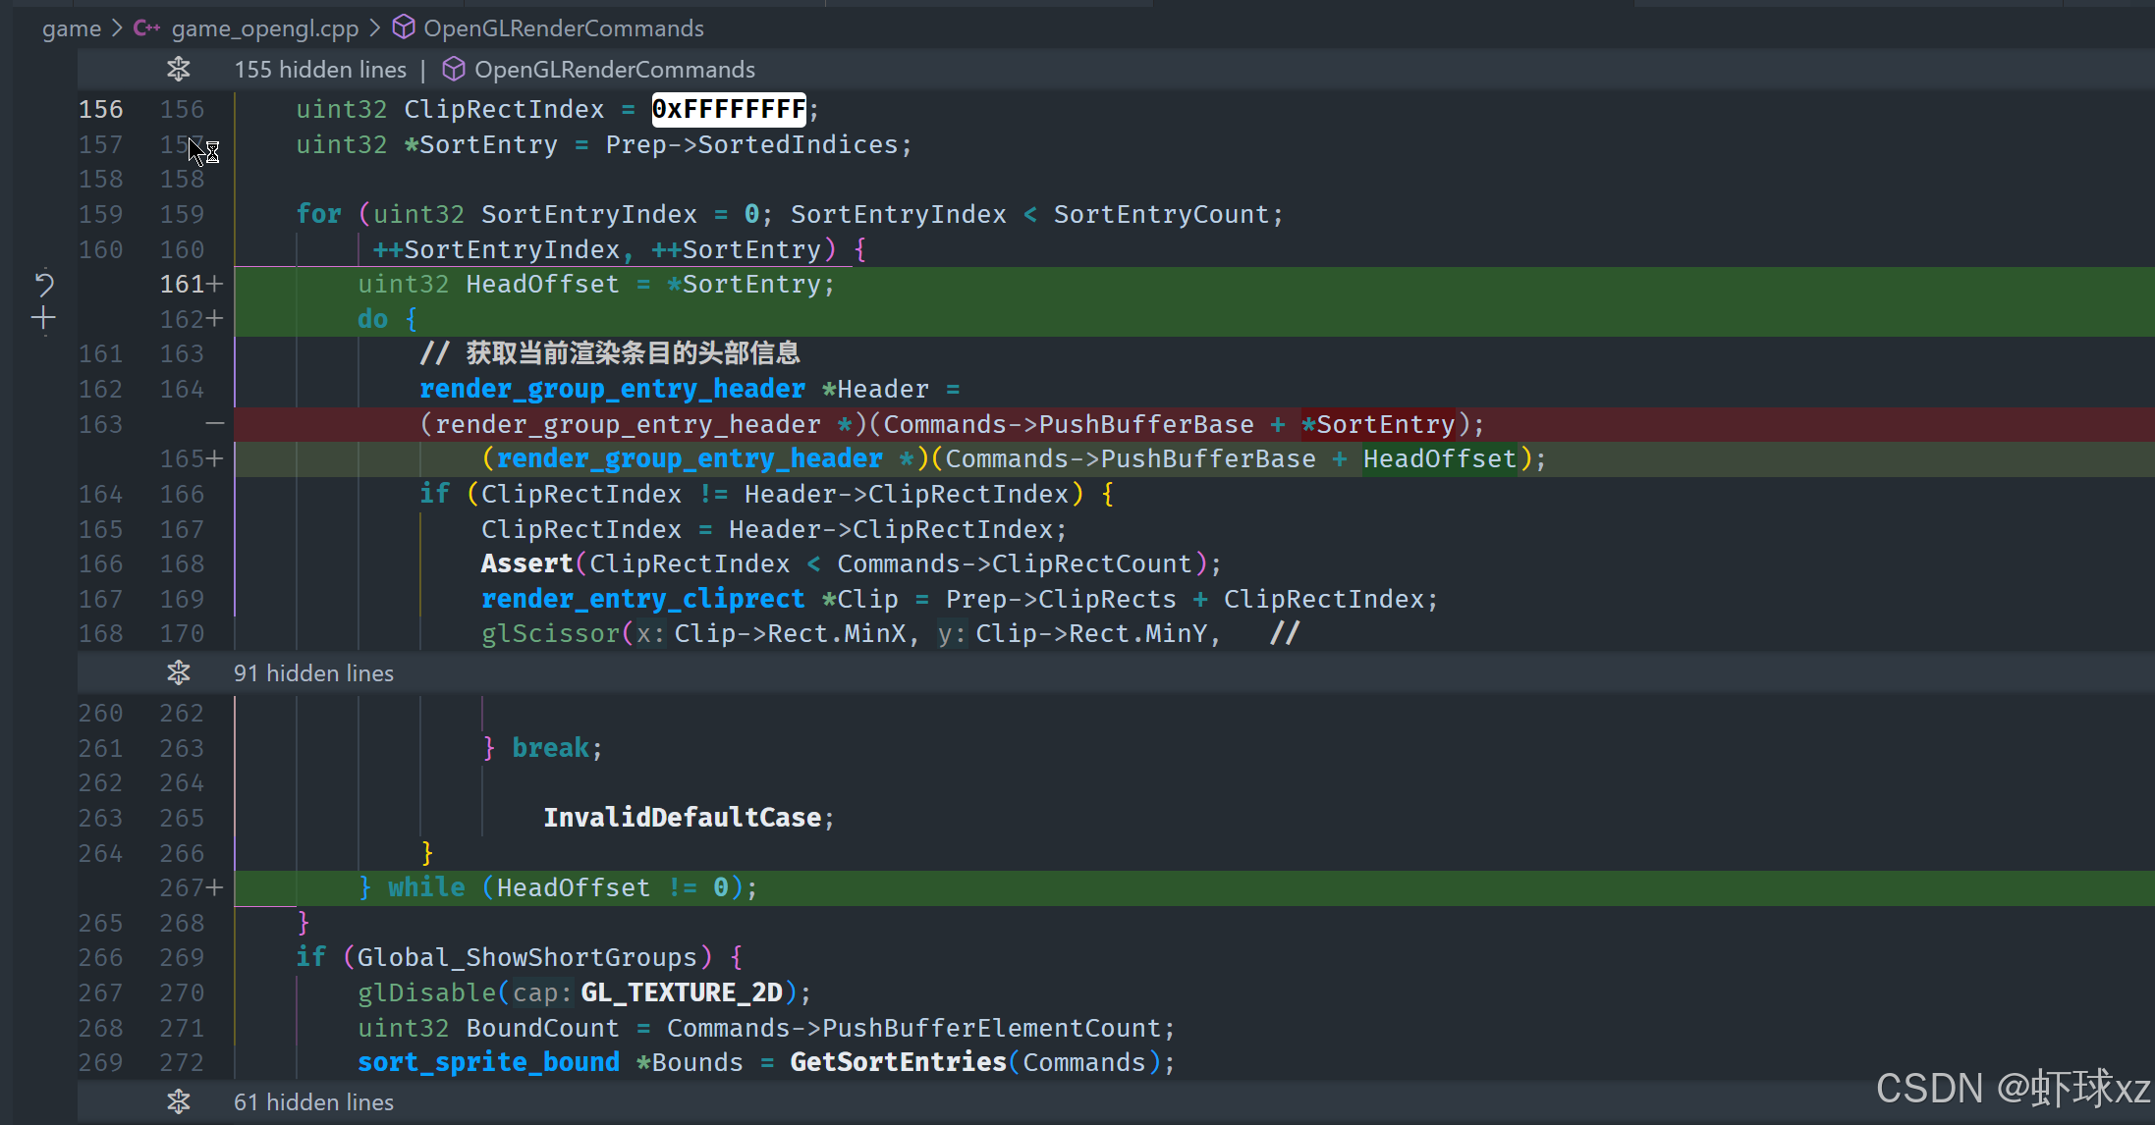The width and height of the screenshot is (2155, 1125).
Task: Expand the 155 hidden lines label
Action: pos(319,70)
